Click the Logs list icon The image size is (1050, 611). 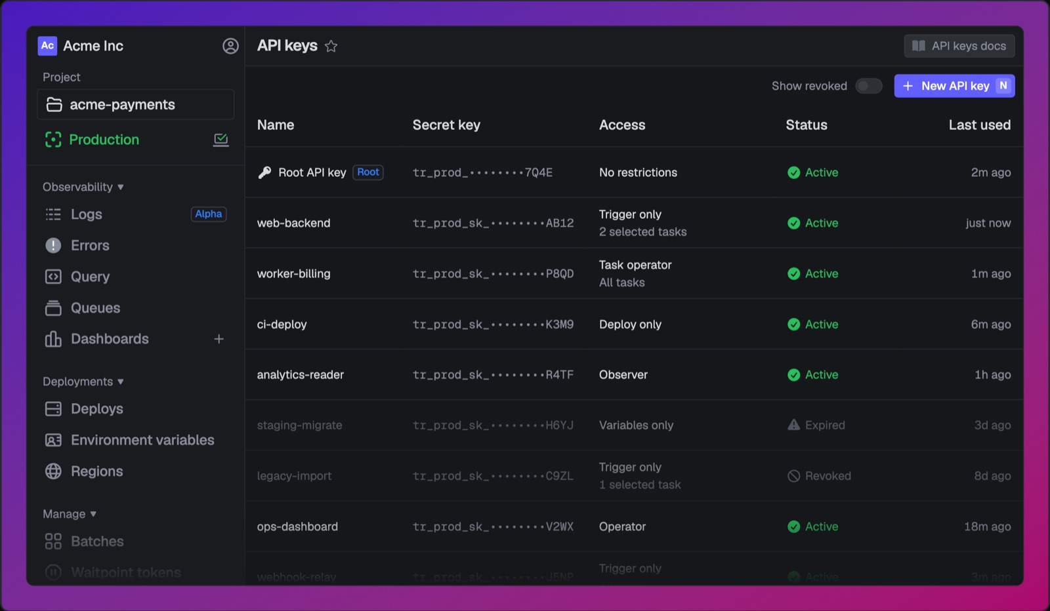(53, 214)
